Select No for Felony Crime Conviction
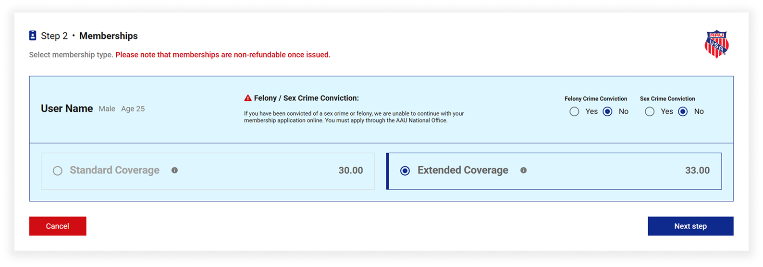Viewport: 763px width, 267px height. 607,111
